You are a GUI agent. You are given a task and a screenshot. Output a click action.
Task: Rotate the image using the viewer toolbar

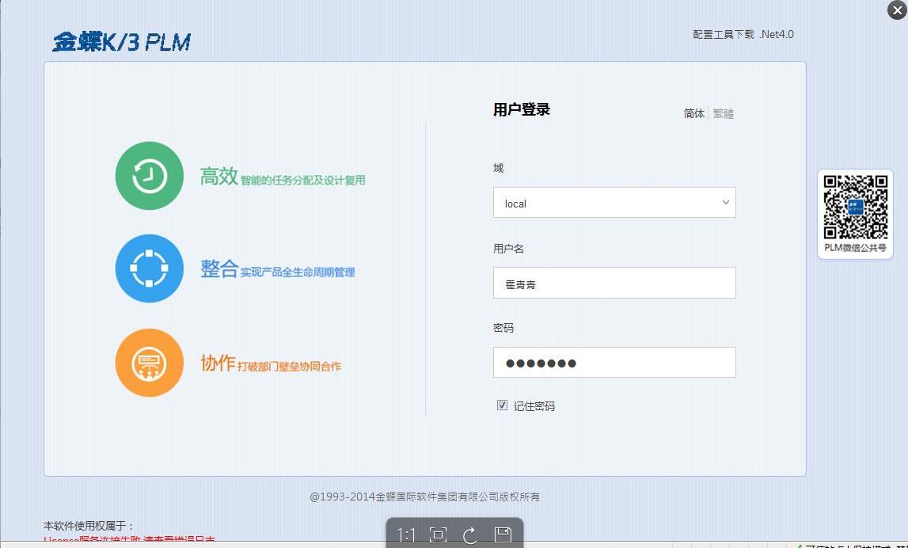coord(470,535)
